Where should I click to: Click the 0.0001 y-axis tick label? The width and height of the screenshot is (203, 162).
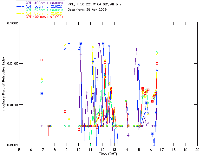(x=13, y=145)
